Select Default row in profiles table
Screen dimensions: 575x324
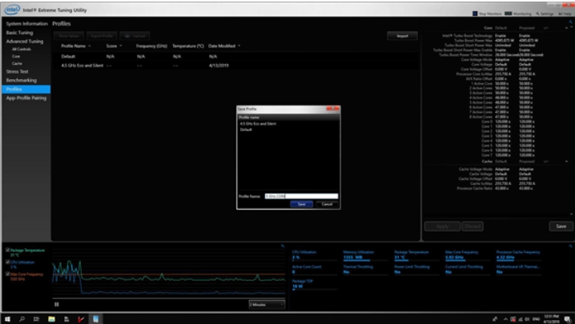[x=235, y=57]
